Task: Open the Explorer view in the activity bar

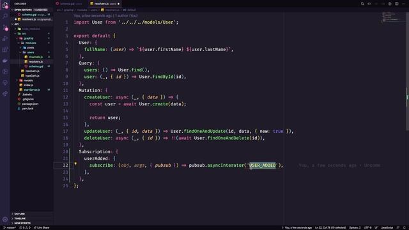Action: 5,5
